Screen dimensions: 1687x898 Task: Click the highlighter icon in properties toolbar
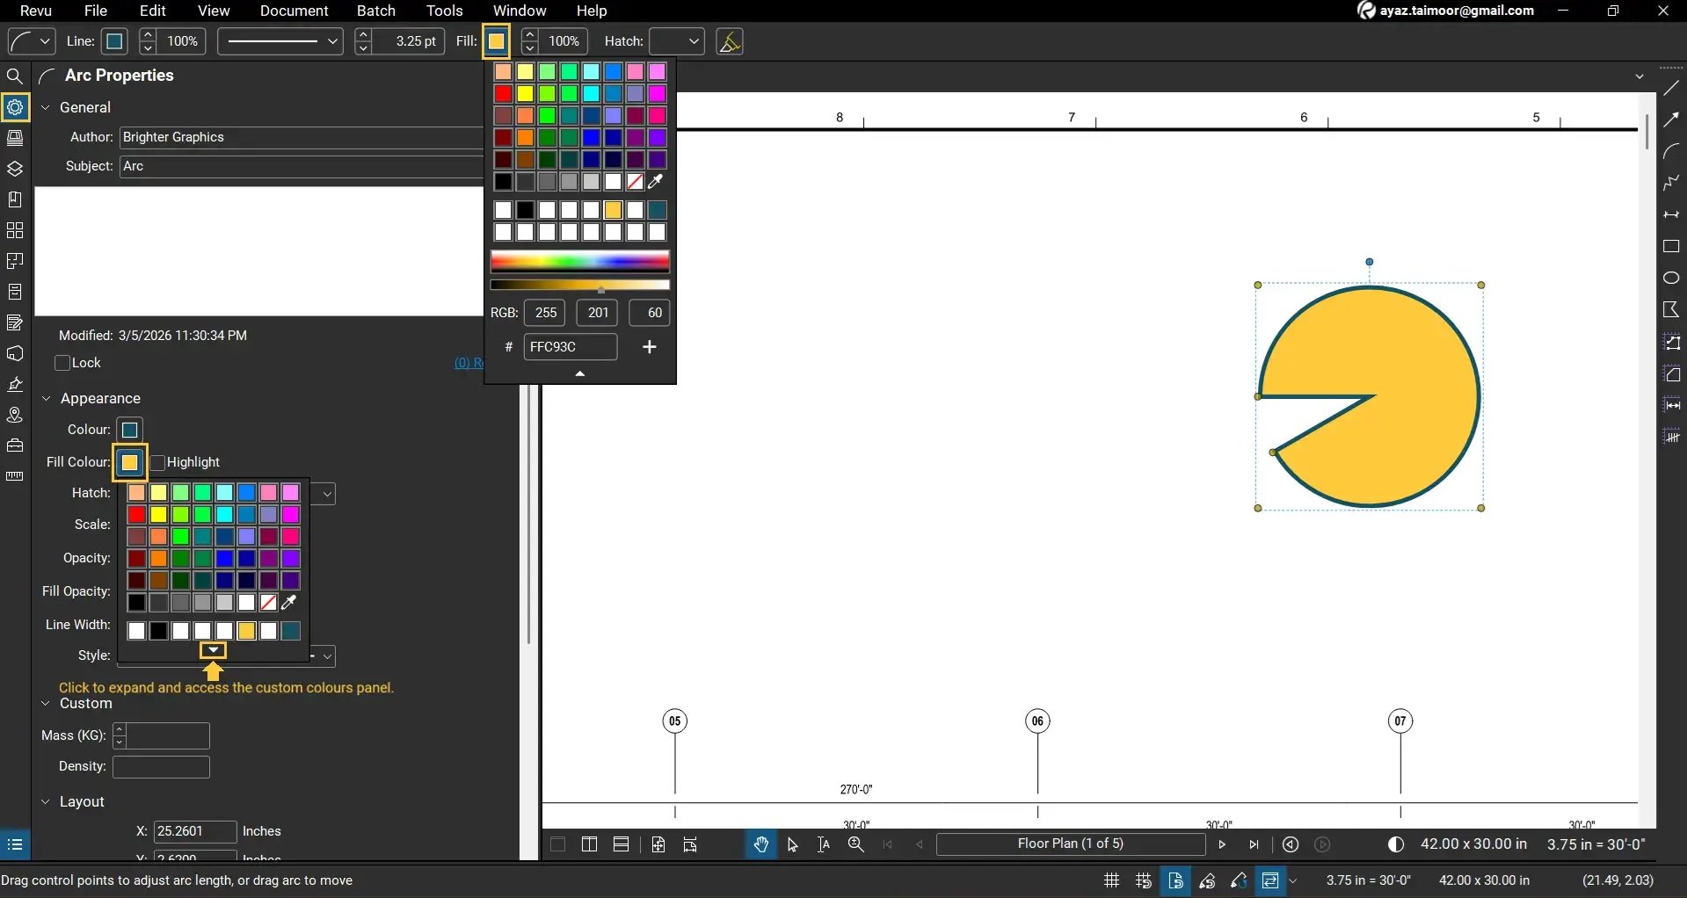coord(730,41)
